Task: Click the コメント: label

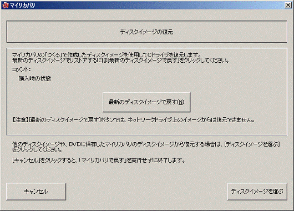Action: pyautogui.click(x=22, y=69)
